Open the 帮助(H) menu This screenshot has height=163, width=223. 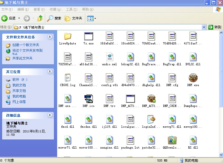click(x=88, y=9)
